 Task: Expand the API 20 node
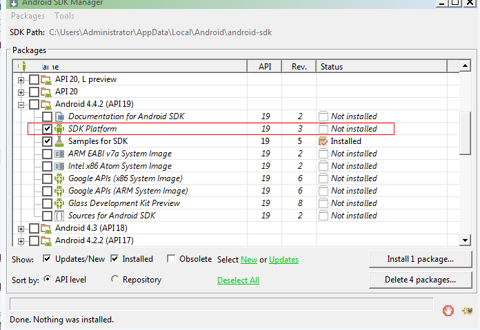tap(21, 92)
